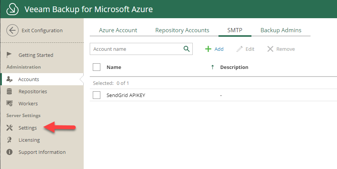Click the Selected: 0 of 1 text
Image resolution: width=337 pixels, height=169 pixels.
(111, 83)
